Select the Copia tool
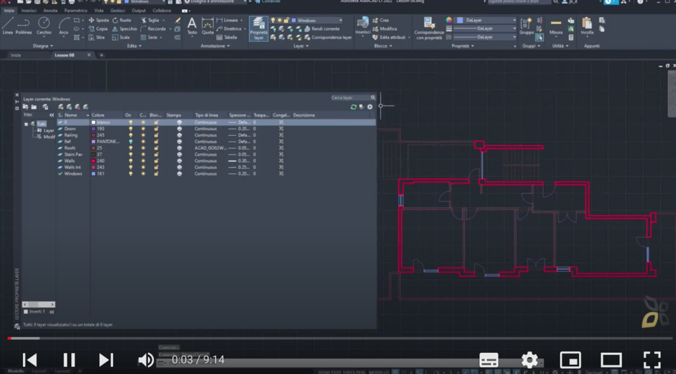676x374 pixels. tap(98, 29)
